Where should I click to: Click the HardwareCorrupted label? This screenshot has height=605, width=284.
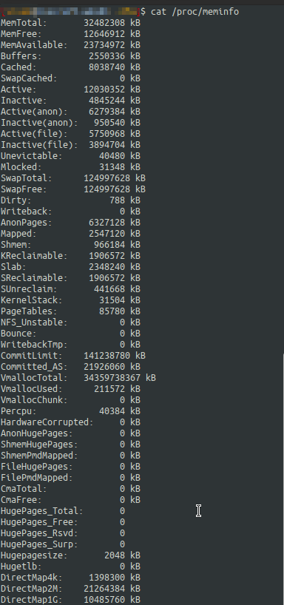click(47, 422)
